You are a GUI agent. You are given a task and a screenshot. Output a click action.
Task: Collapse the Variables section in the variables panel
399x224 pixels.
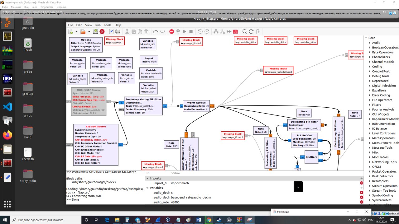click(147, 188)
